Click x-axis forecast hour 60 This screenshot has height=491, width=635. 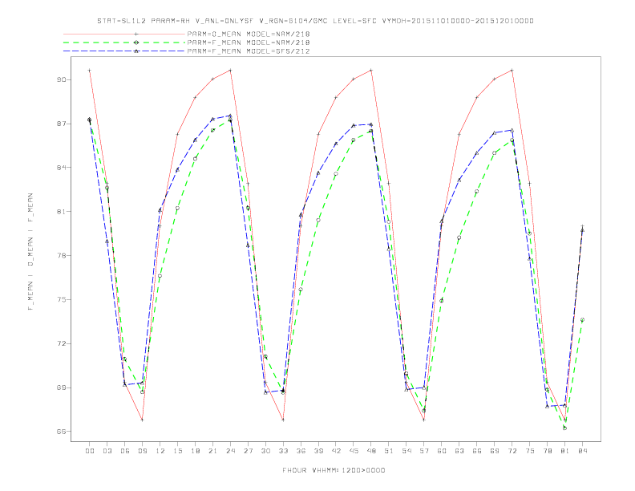click(x=442, y=451)
